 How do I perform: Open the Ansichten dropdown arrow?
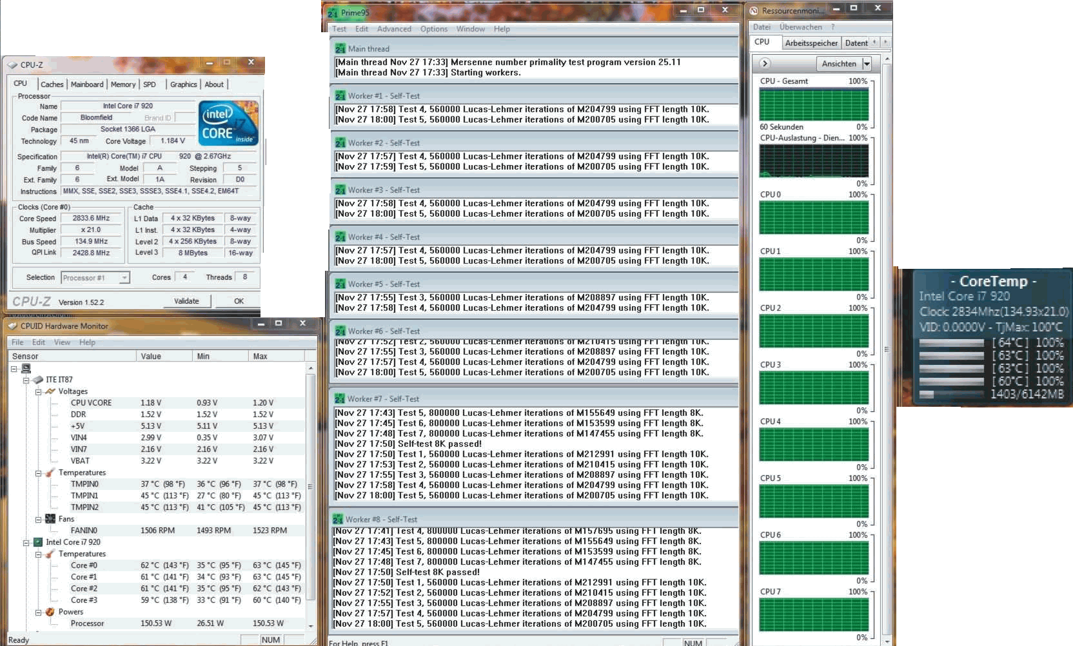[867, 64]
